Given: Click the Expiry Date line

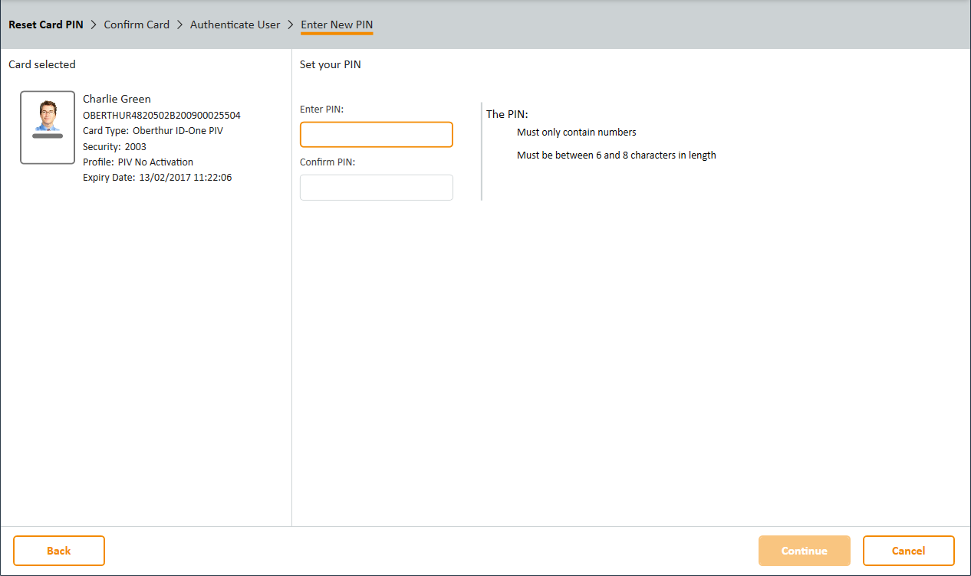Looking at the screenshot, I should (157, 178).
